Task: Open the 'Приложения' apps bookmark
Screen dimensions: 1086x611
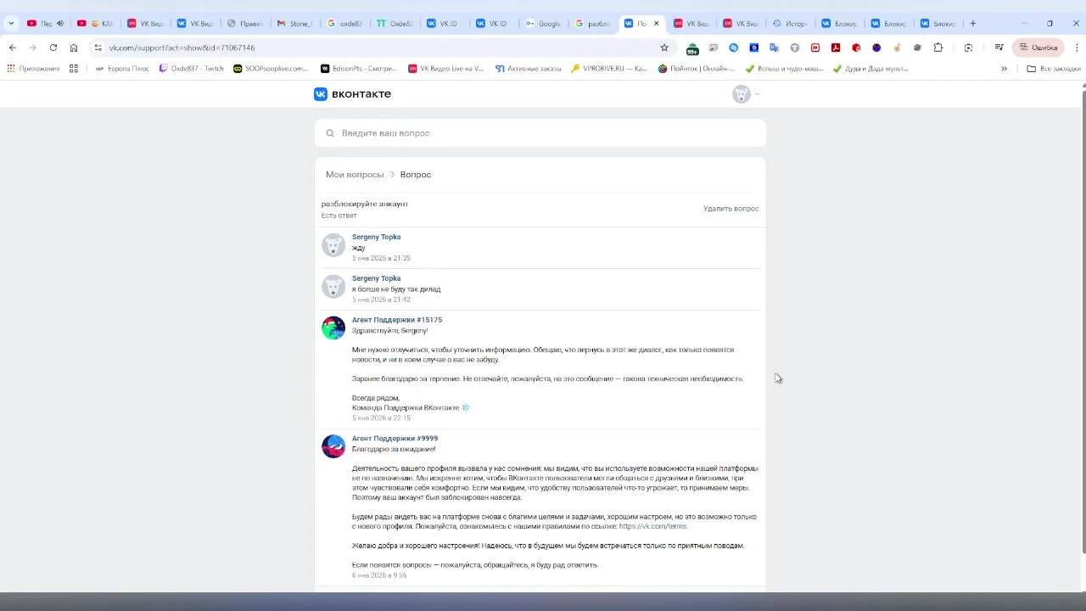Action: pyautogui.click(x=33, y=68)
